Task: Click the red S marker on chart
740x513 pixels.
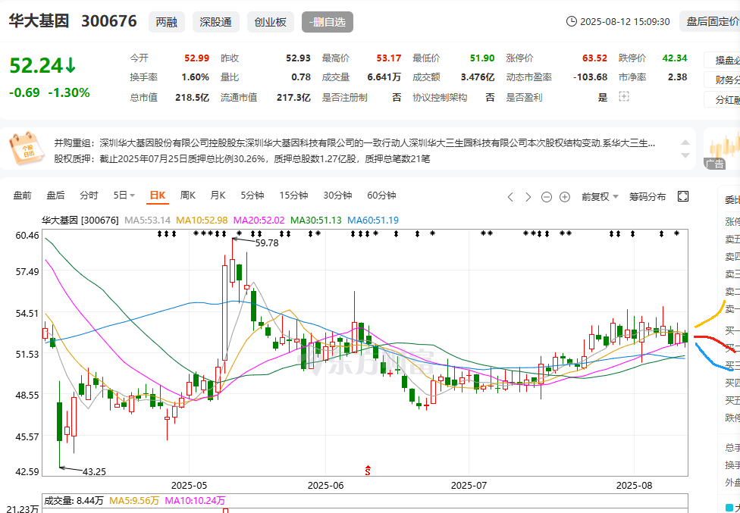Action: (368, 470)
